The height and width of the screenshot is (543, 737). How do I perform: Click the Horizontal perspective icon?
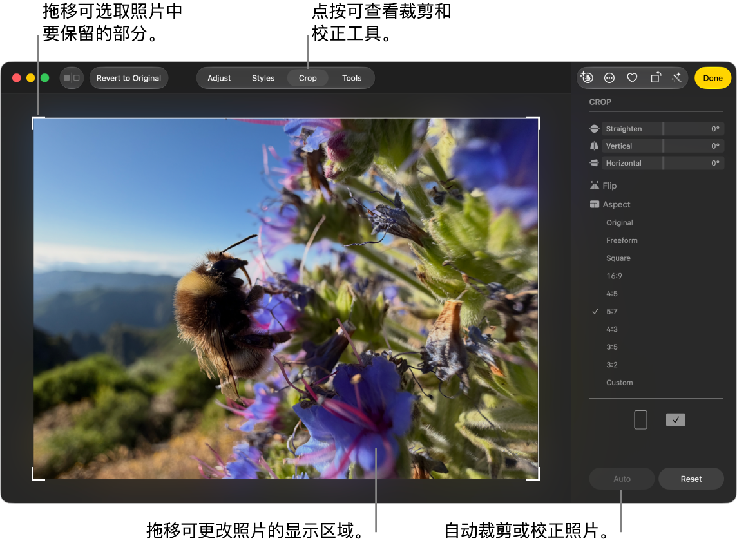tap(594, 163)
